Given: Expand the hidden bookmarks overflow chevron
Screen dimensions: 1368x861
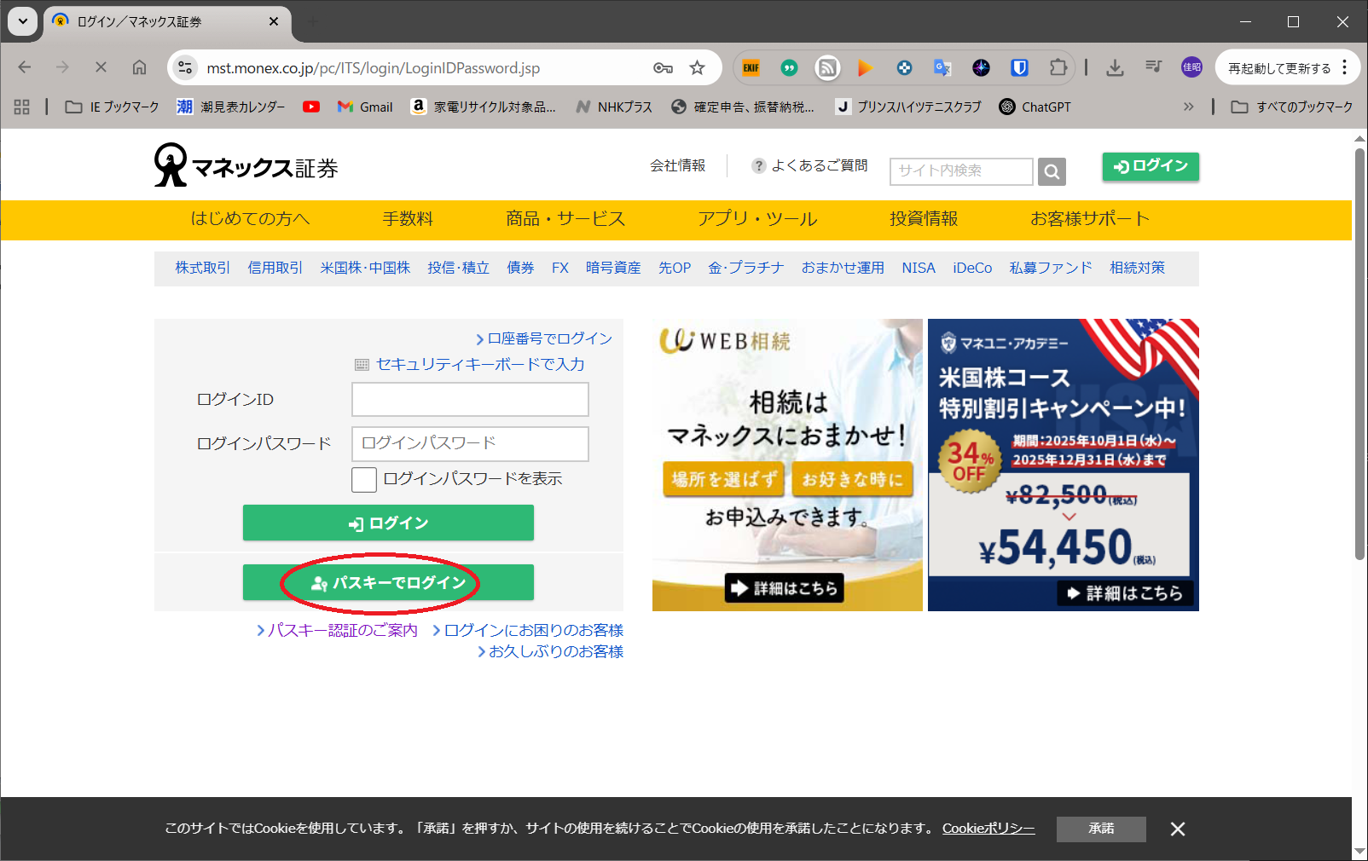Looking at the screenshot, I should pyautogui.click(x=1188, y=107).
